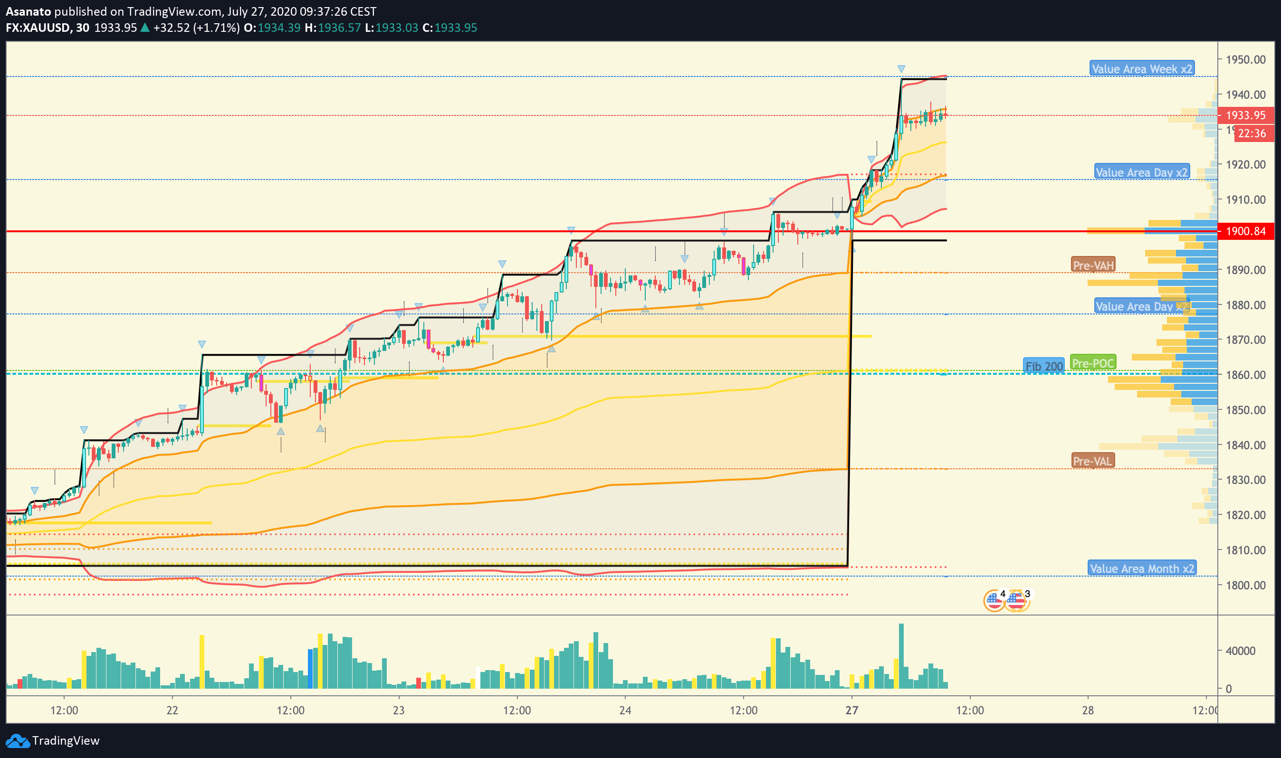Click the date label 23 on time axis
Screen dimensions: 1281x758
[399, 711]
